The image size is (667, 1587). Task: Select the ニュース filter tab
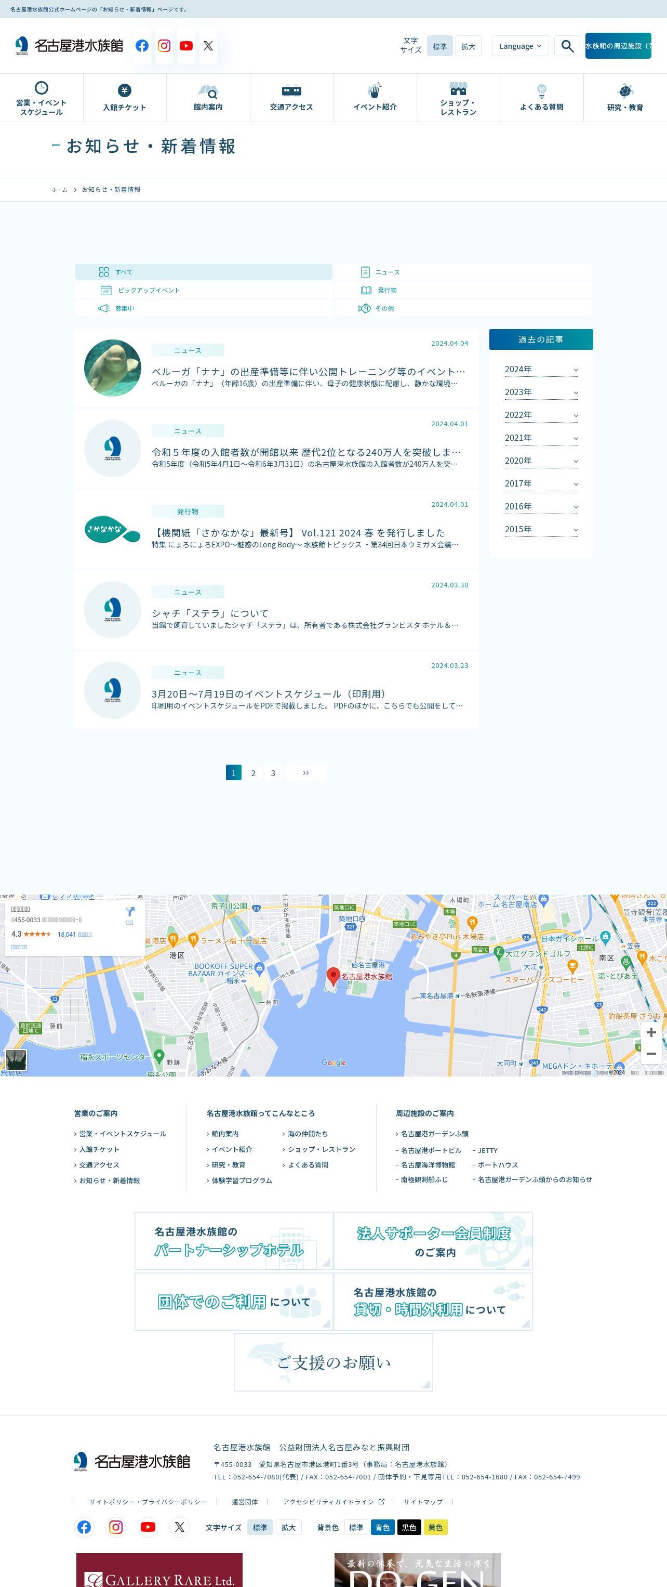click(463, 272)
